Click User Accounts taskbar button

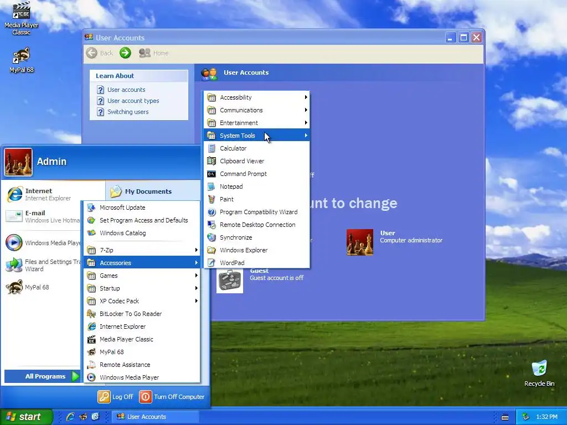pyautogui.click(x=155, y=417)
